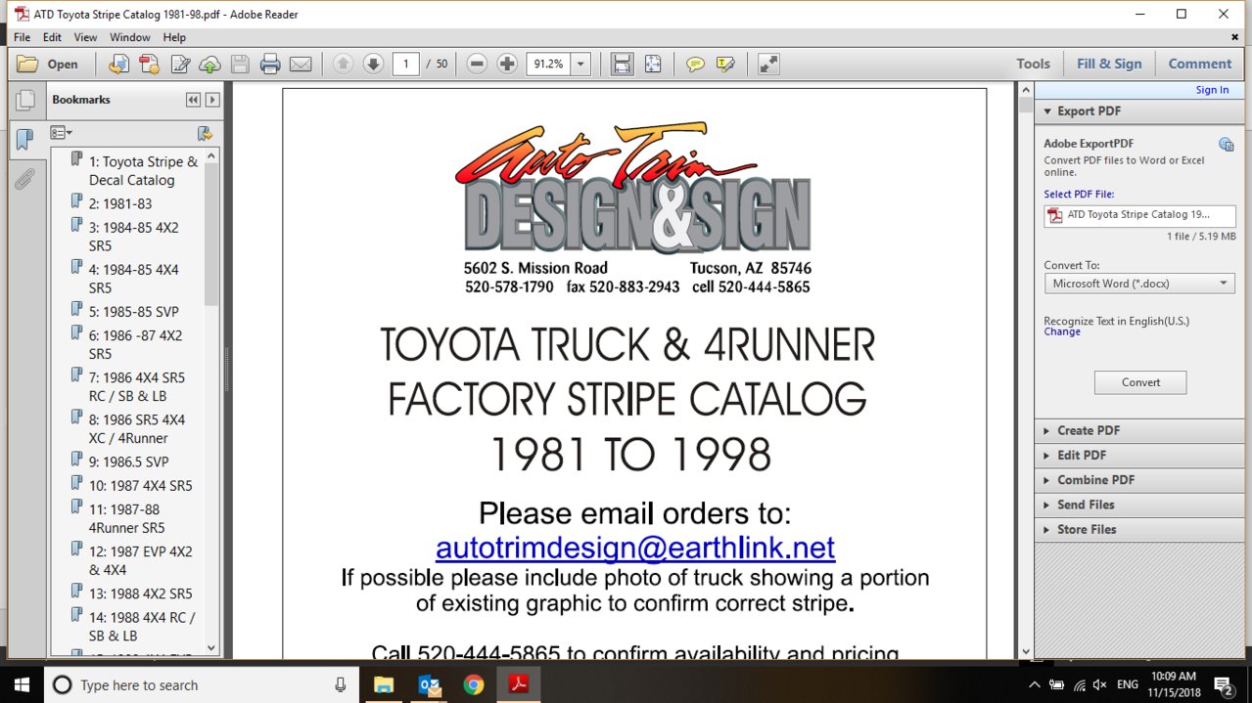The width and height of the screenshot is (1252, 703).
Task: Zoom out with the minus button
Action: pyautogui.click(x=477, y=64)
